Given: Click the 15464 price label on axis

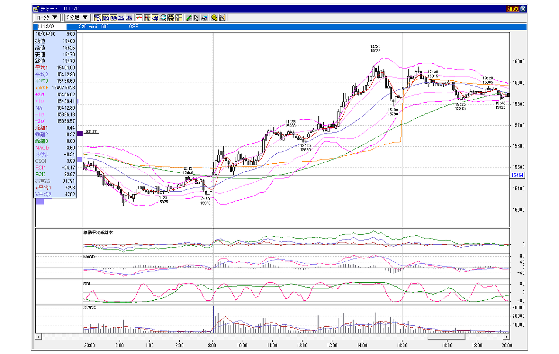Looking at the screenshot, I should (517, 175).
